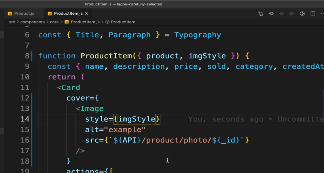The width and height of the screenshot is (324, 173).
Task: Click the self-closing /> on line 17
Action: [x=80, y=151]
